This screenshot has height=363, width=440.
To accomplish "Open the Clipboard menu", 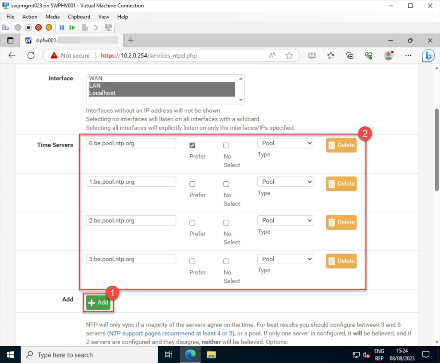I will coord(79,17).
